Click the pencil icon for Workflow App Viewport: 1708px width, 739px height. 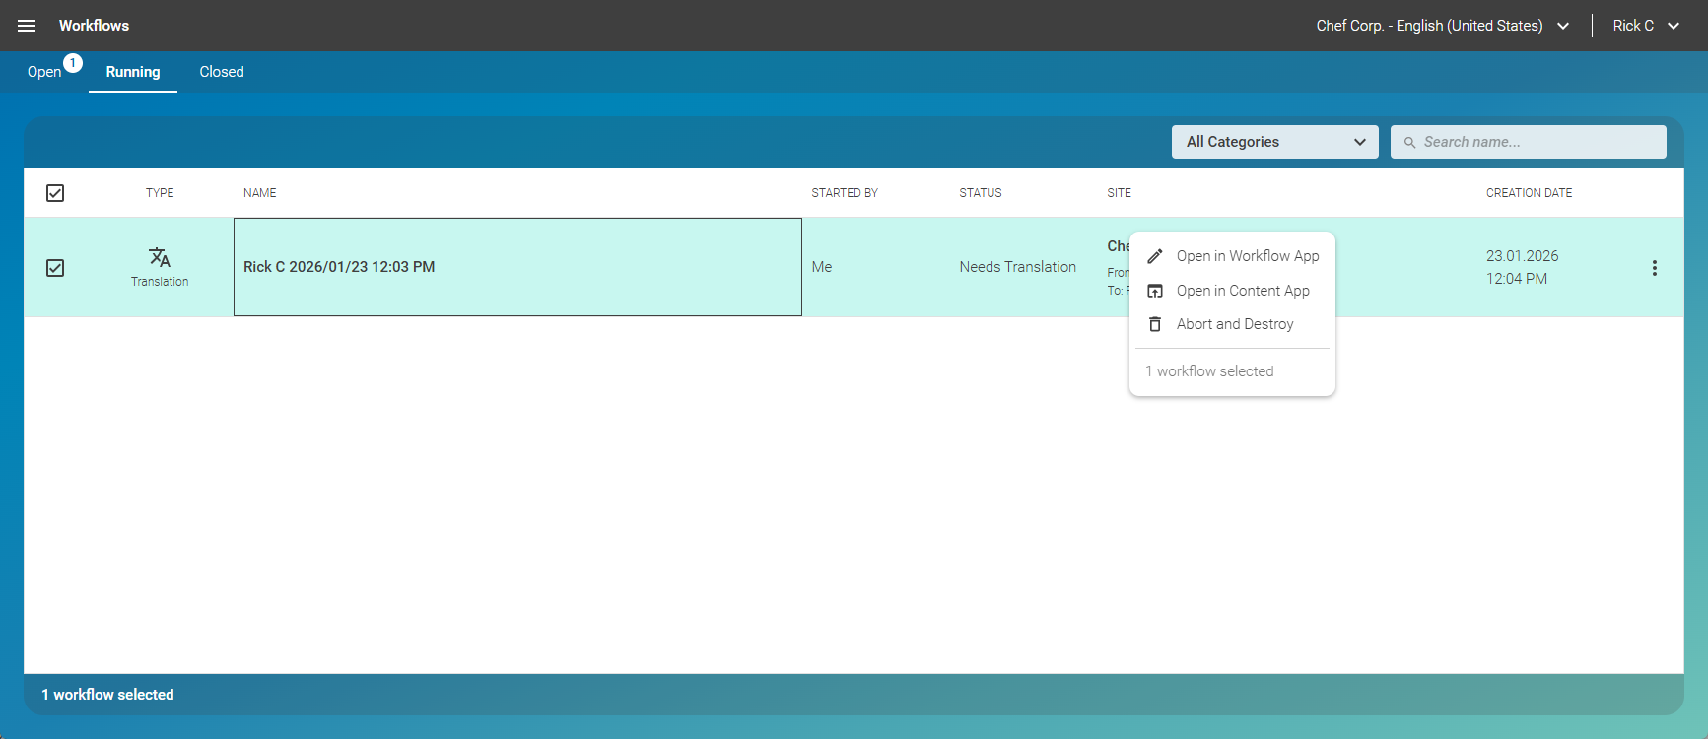point(1155,256)
